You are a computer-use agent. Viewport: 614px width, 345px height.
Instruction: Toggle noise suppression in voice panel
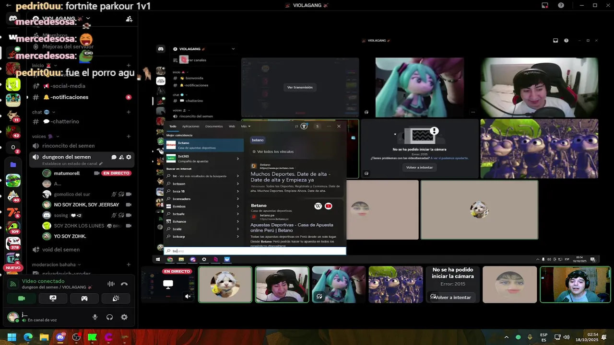(111, 284)
